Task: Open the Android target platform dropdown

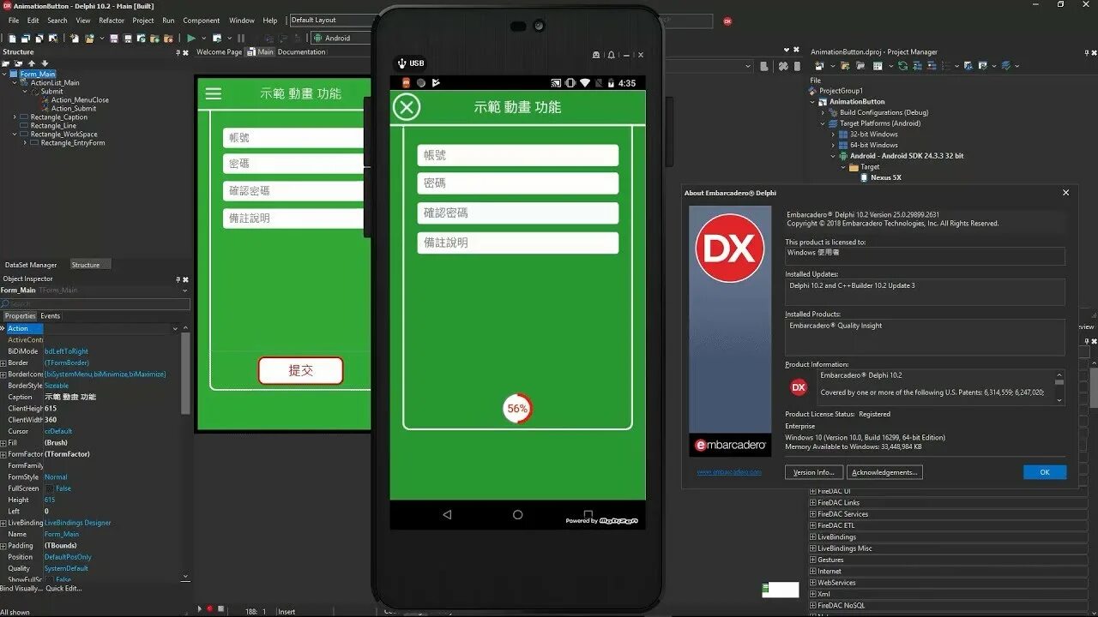Action: tap(342, 38)
